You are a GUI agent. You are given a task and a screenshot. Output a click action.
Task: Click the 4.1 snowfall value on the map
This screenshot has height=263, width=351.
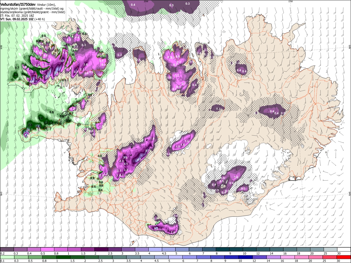[139, 160]
